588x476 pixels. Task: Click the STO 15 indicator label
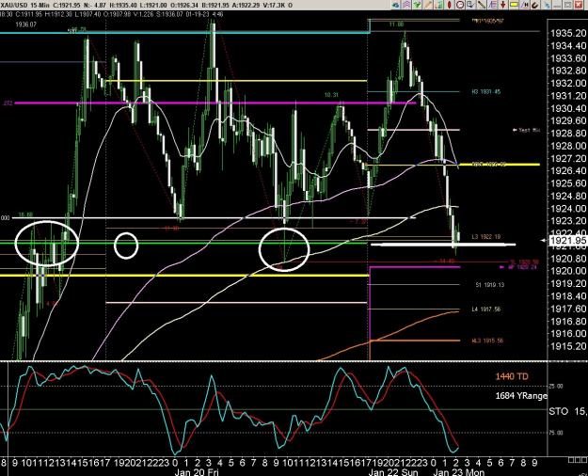[x=568, y=411]
